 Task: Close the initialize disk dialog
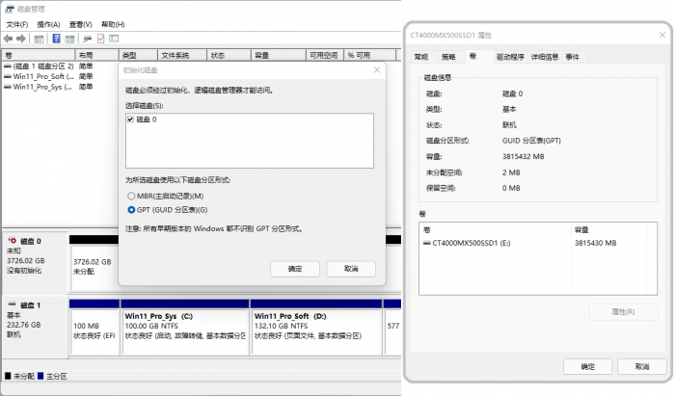(377, 70)
